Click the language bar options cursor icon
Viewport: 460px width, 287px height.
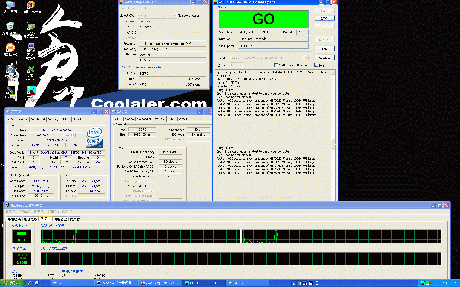coord(305,283)
